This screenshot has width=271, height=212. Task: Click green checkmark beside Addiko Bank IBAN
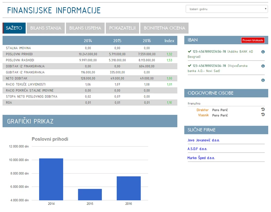pyautogui.click(x=189, y=51)
